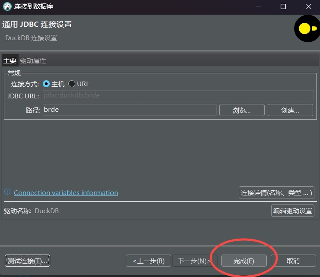This screenshot has width=320, height=277.
Task: Click the DuckDB driver name text
Action: [47, 211]
